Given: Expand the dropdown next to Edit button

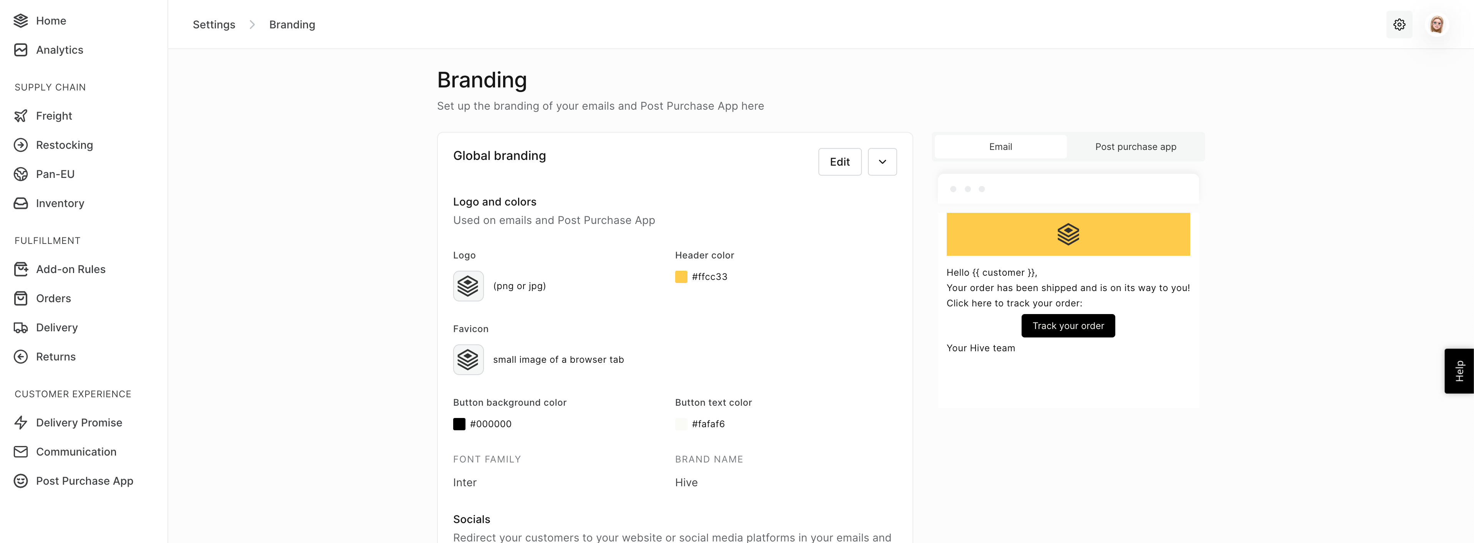Looking at the screenshot, I should pos(882,162).
